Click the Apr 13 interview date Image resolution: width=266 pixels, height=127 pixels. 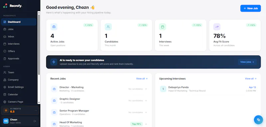point(252,87)
